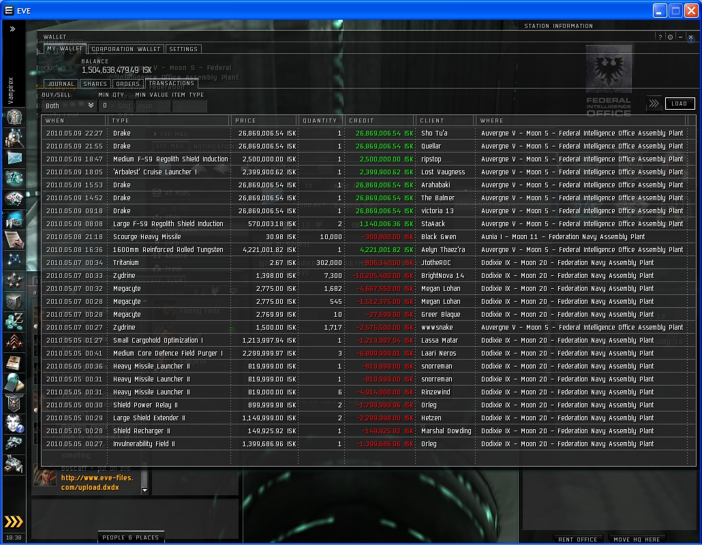Open the Assets safe-box icon
Viewport: 702px width, 545px height.
(x=14, y=302)
